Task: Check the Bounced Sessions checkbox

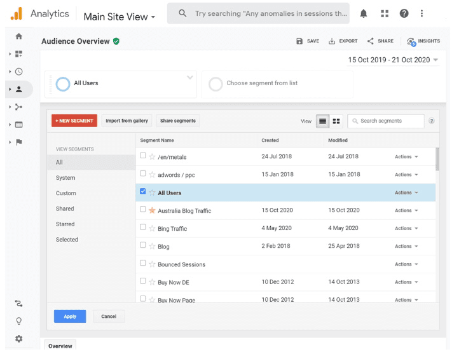Action: pos(143,263)
